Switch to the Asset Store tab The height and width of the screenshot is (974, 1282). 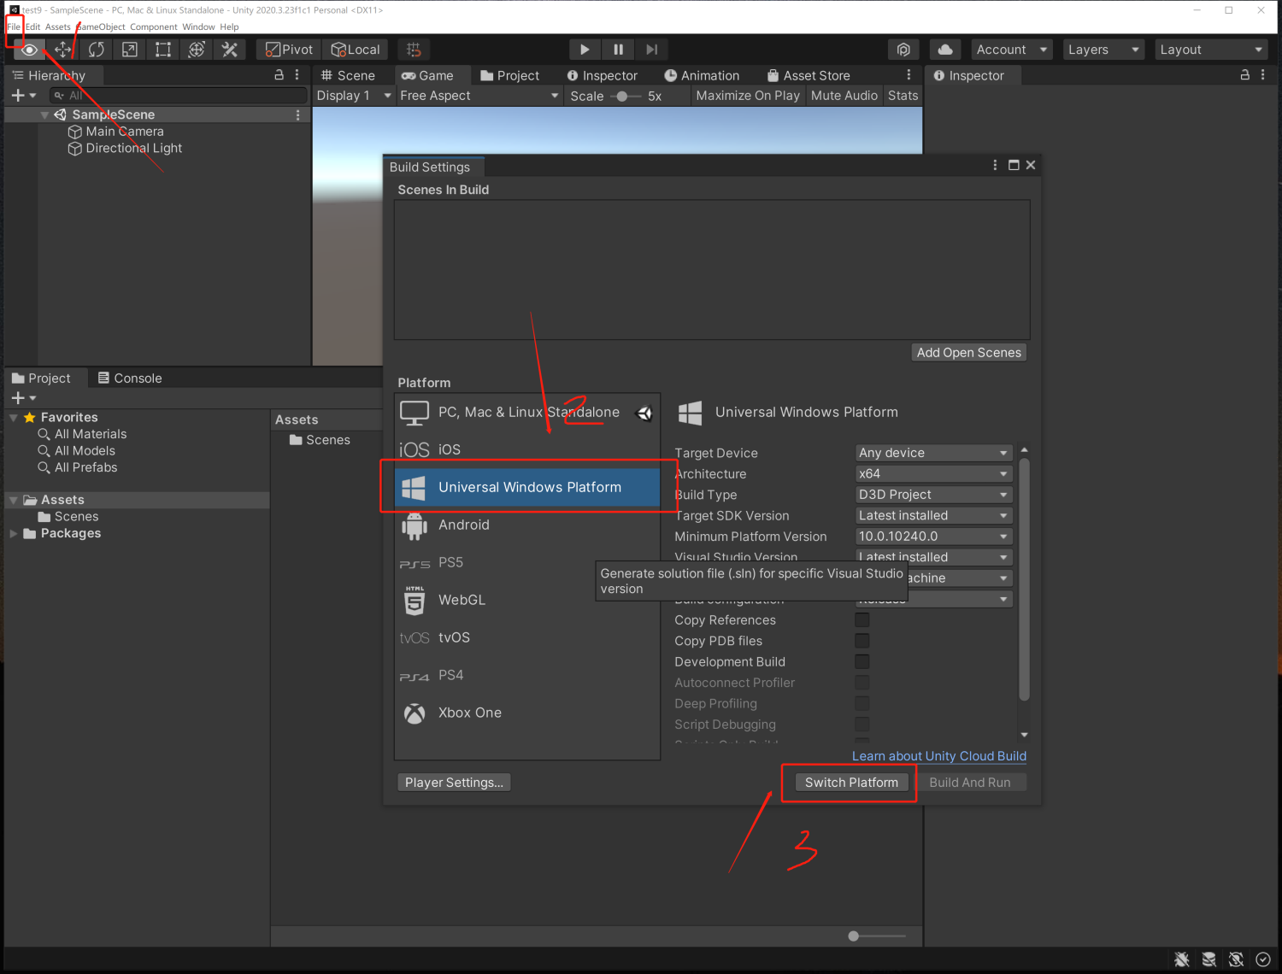[x=809, y=75]
